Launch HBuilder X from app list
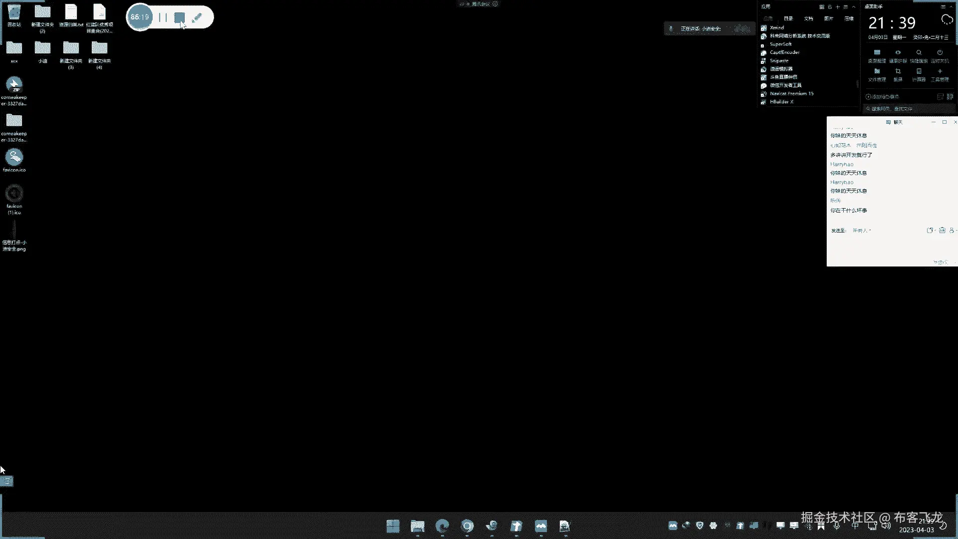 [x=781, y=102]
